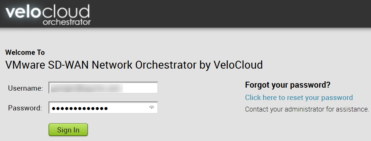
Task: Click the empty white area of the Username field
Action: click(x=140, y=88)
